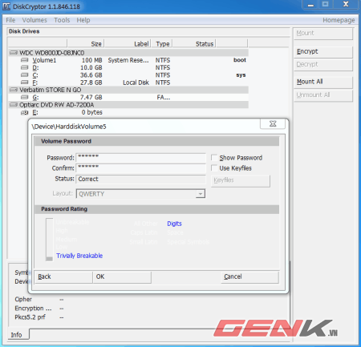Click the Status field showing Correct
This screenshot has height=347, width=361.
(x=141, y=179)
